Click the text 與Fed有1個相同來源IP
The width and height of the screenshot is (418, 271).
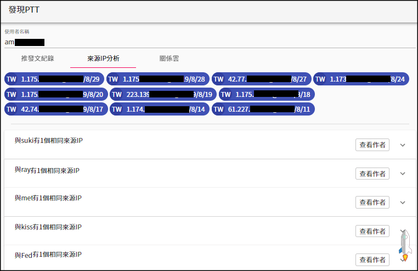click(48, 255)
